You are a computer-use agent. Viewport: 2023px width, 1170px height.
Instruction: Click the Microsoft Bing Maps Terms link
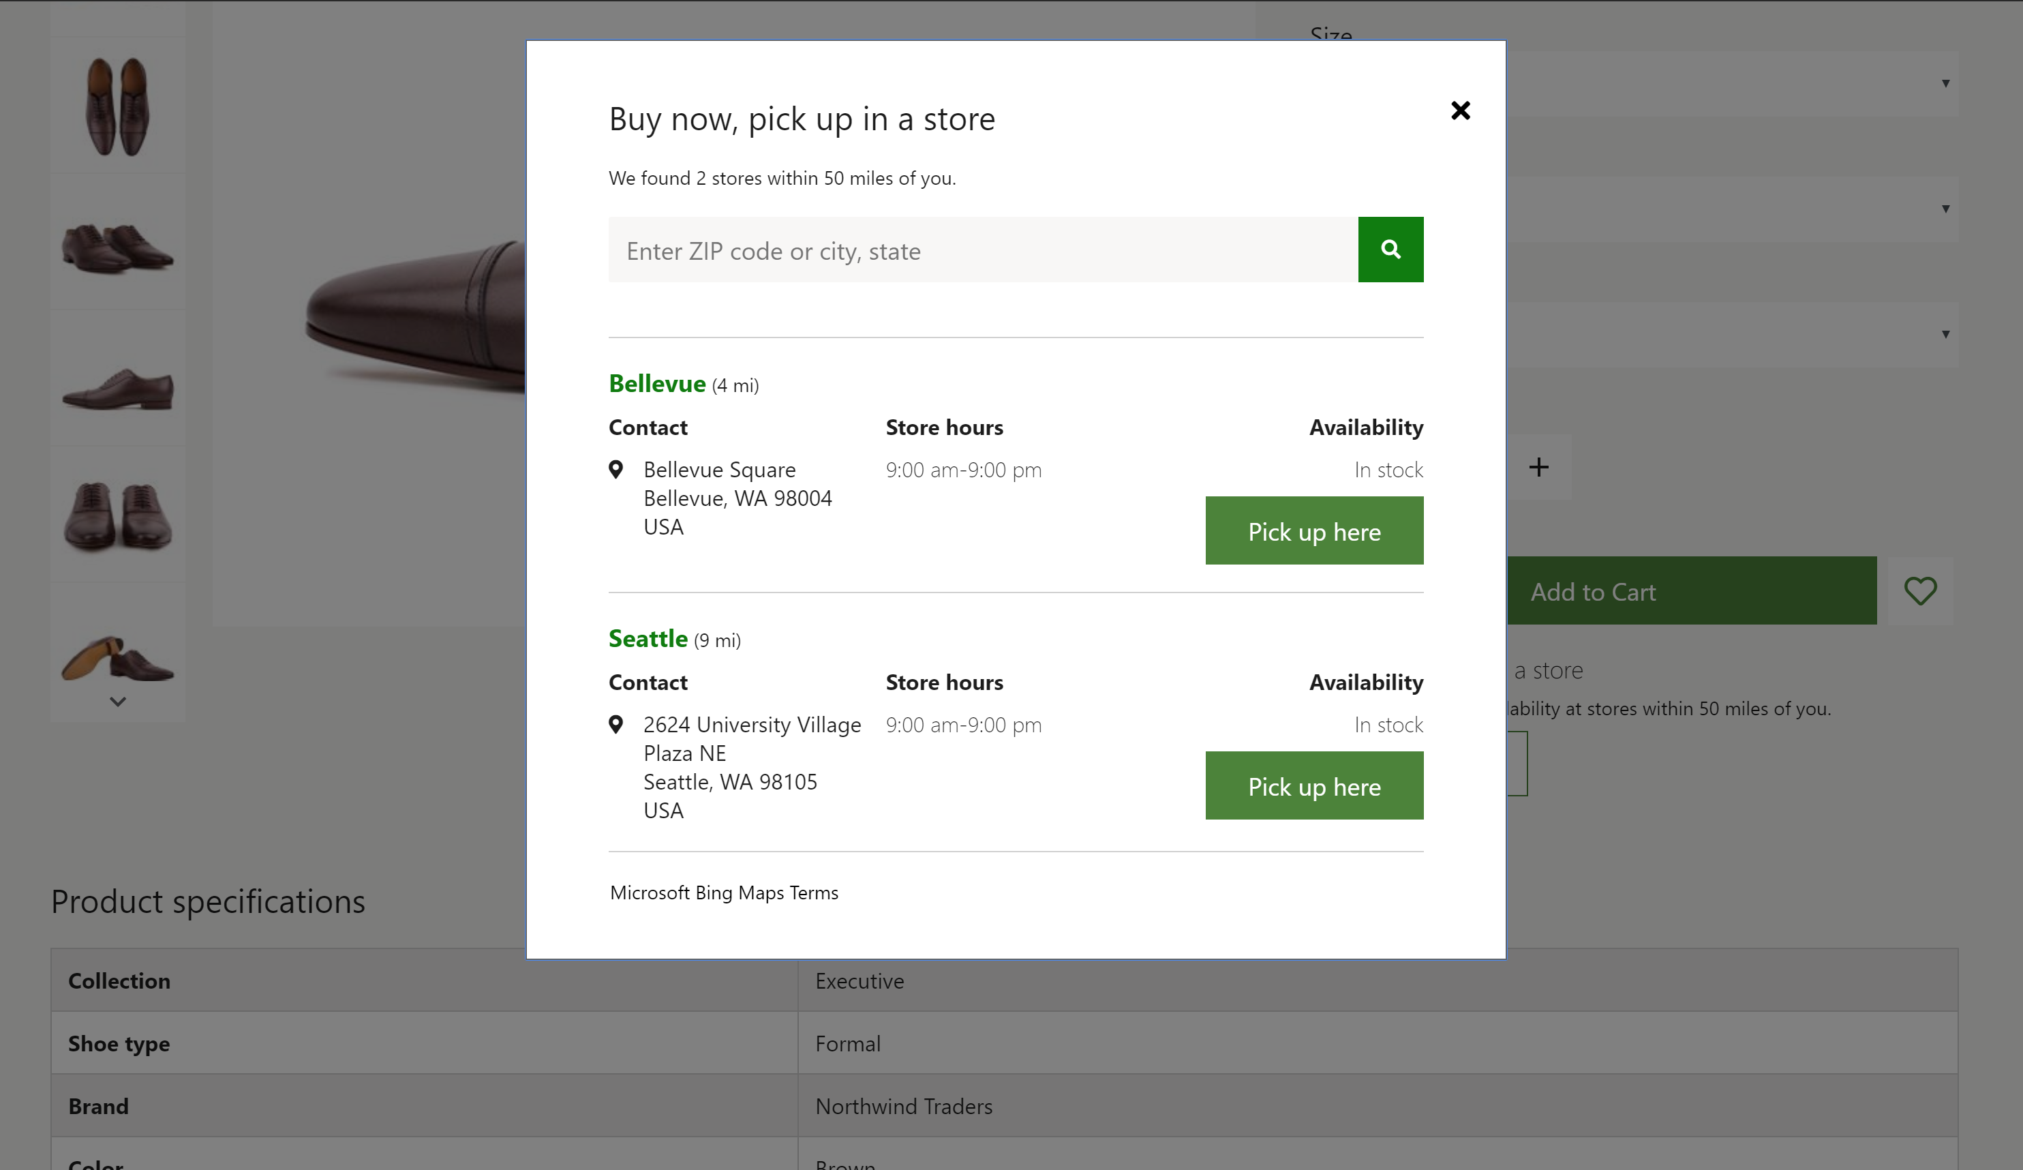(722, 891)
